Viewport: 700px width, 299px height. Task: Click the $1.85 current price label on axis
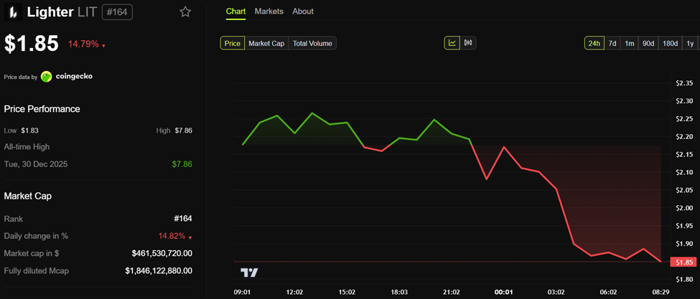[684, 262]
